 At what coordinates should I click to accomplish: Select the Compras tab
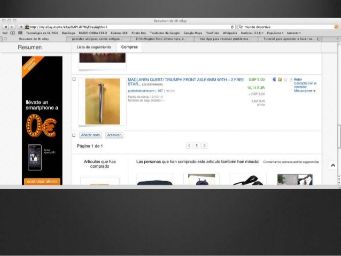click(x=129, y=47)
